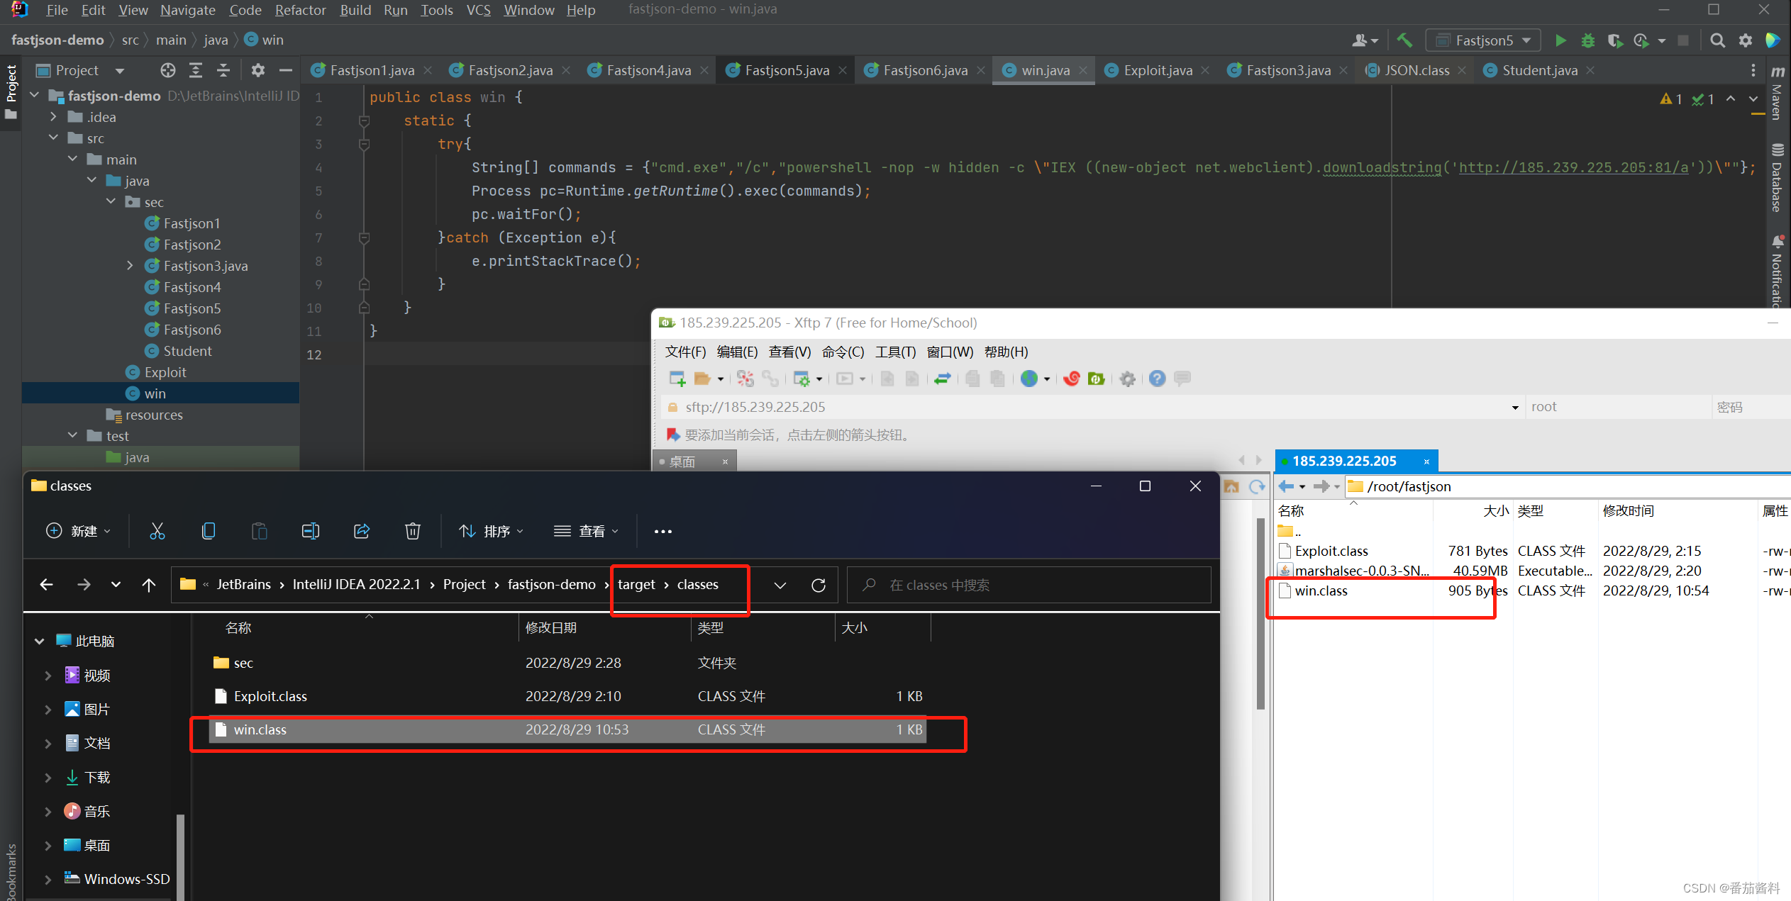Open IDE settings gear in IntelliJ top toolbar
Image resolution: width=1791 pixels, height=901 pixels.
pos(1746,40)
